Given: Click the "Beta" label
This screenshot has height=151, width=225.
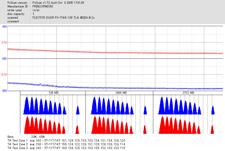Looking at the screenshot, I should tap(10, 137).
